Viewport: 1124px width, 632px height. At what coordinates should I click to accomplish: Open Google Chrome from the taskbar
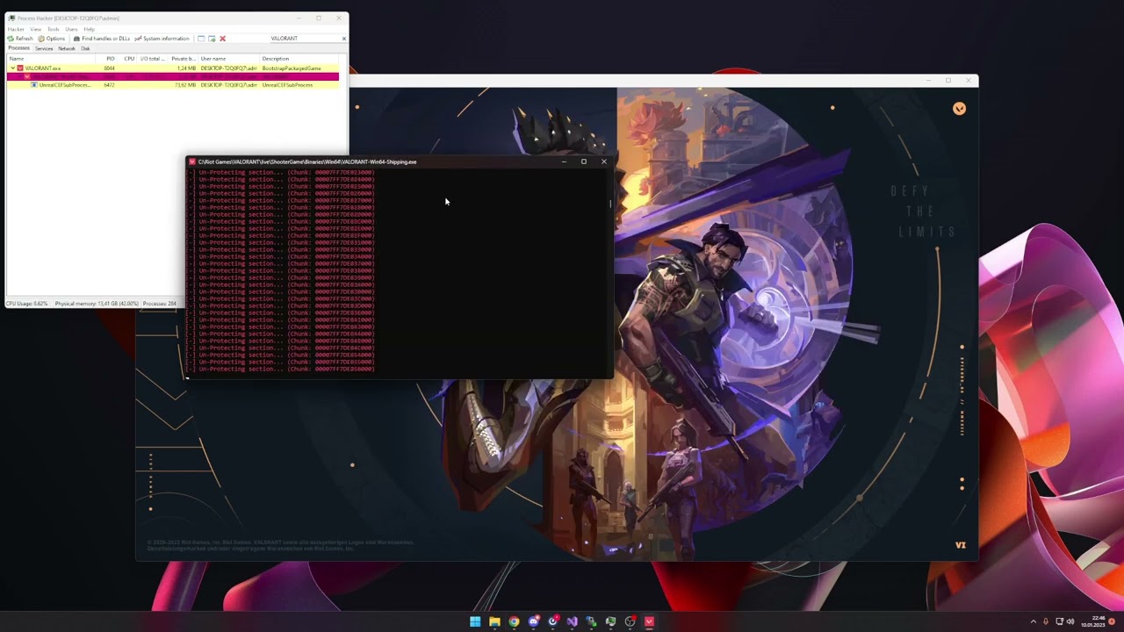pyautogui.click(x=514, y=621)
